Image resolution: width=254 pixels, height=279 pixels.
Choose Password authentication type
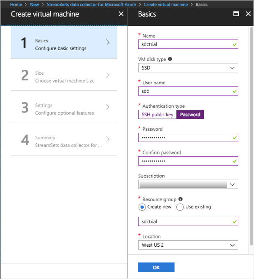click(190, 115)
